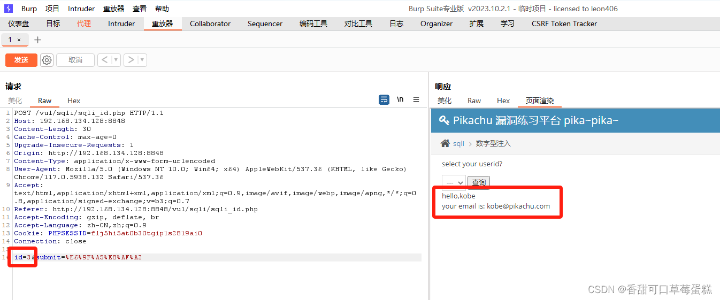Open the CSRF Token Tracker tab
Image resolution: width=720 pixels, height=300 pixels.
tap(564, 24)
